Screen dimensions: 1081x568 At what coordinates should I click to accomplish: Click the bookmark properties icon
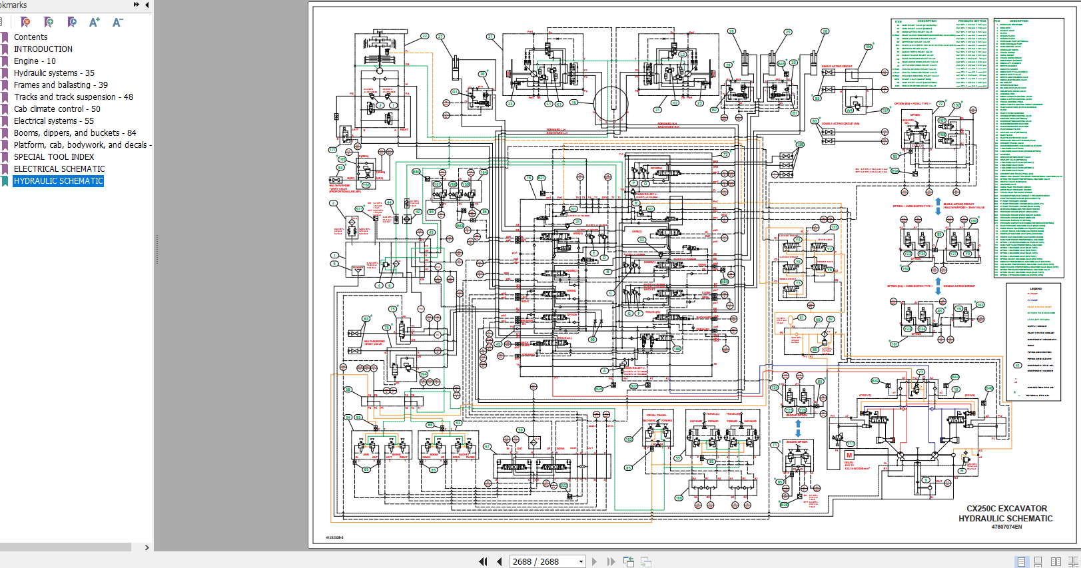click(72, 22)
